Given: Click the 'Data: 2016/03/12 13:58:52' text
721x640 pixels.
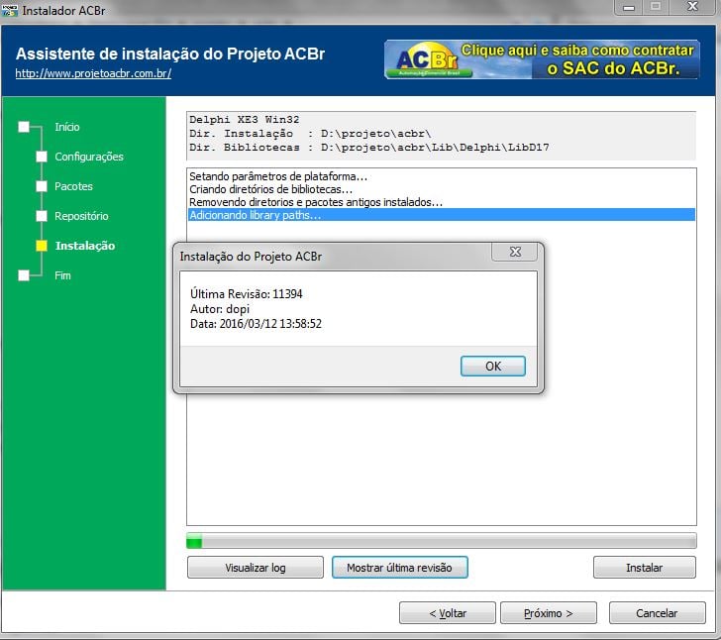Looking at the screenshot, I should point(257,323).
